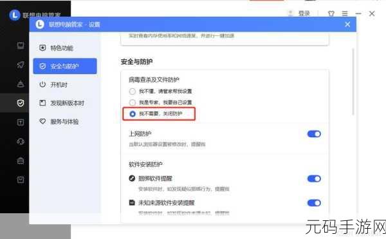Screen dimensions: 386x239
Task: Open the toolbox icon in the main sidebar
Action: coord(21,160)
